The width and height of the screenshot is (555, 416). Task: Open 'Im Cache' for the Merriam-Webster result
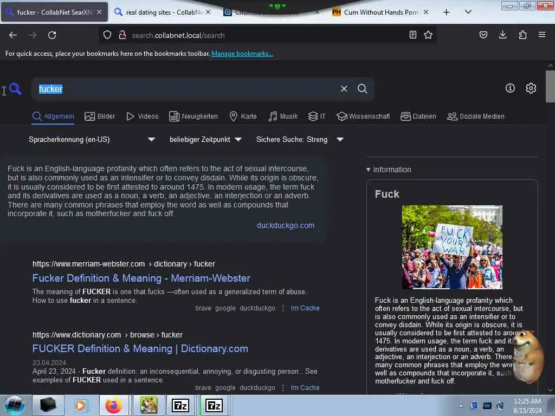pyautogui.click(x=305, y=308)
